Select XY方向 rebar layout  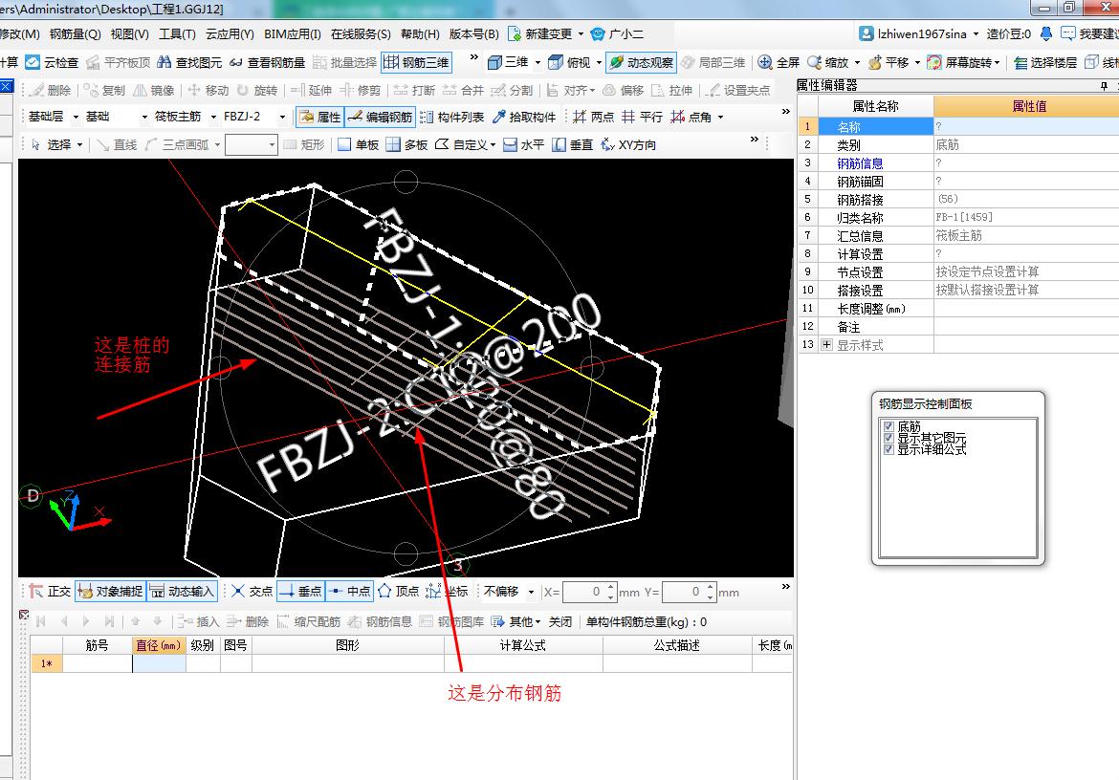(628, 144)
